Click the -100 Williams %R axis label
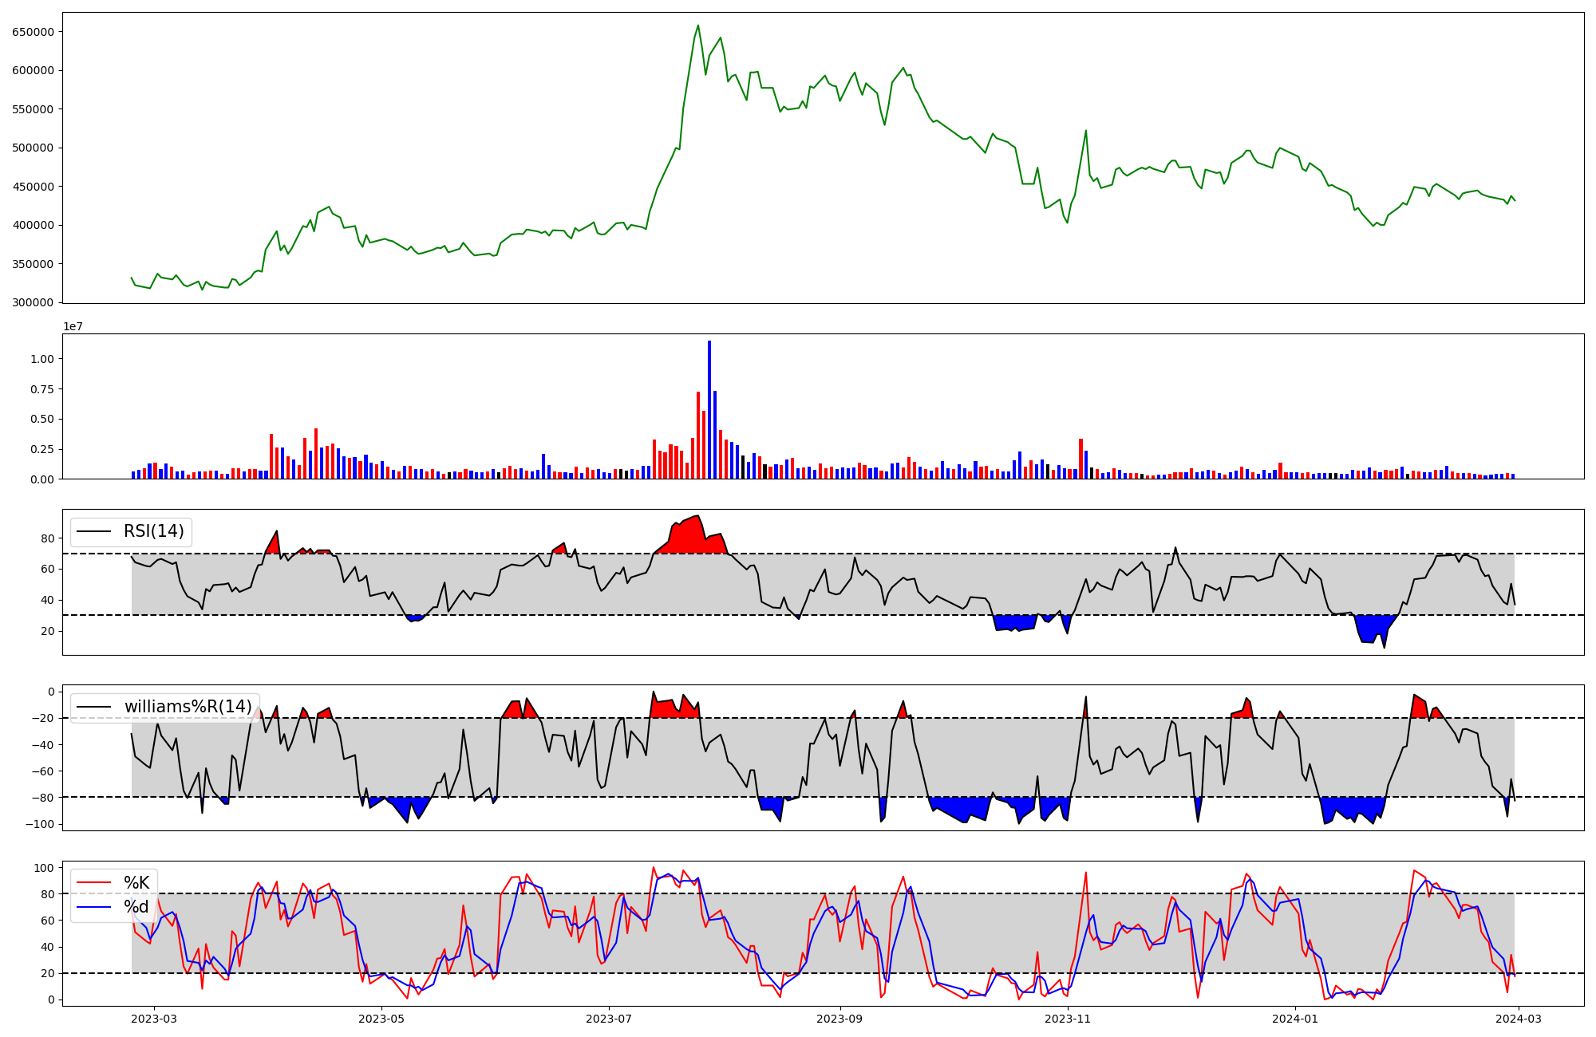 point(38,824)
